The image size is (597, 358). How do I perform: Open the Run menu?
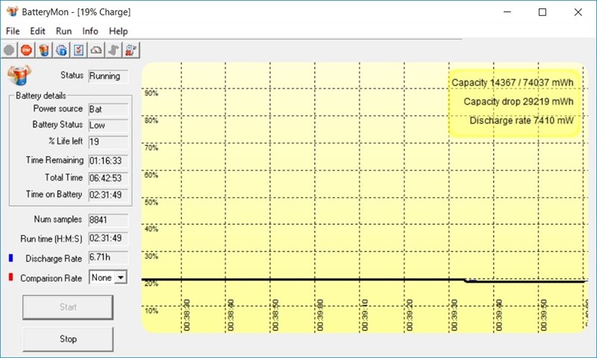[63, 31]
